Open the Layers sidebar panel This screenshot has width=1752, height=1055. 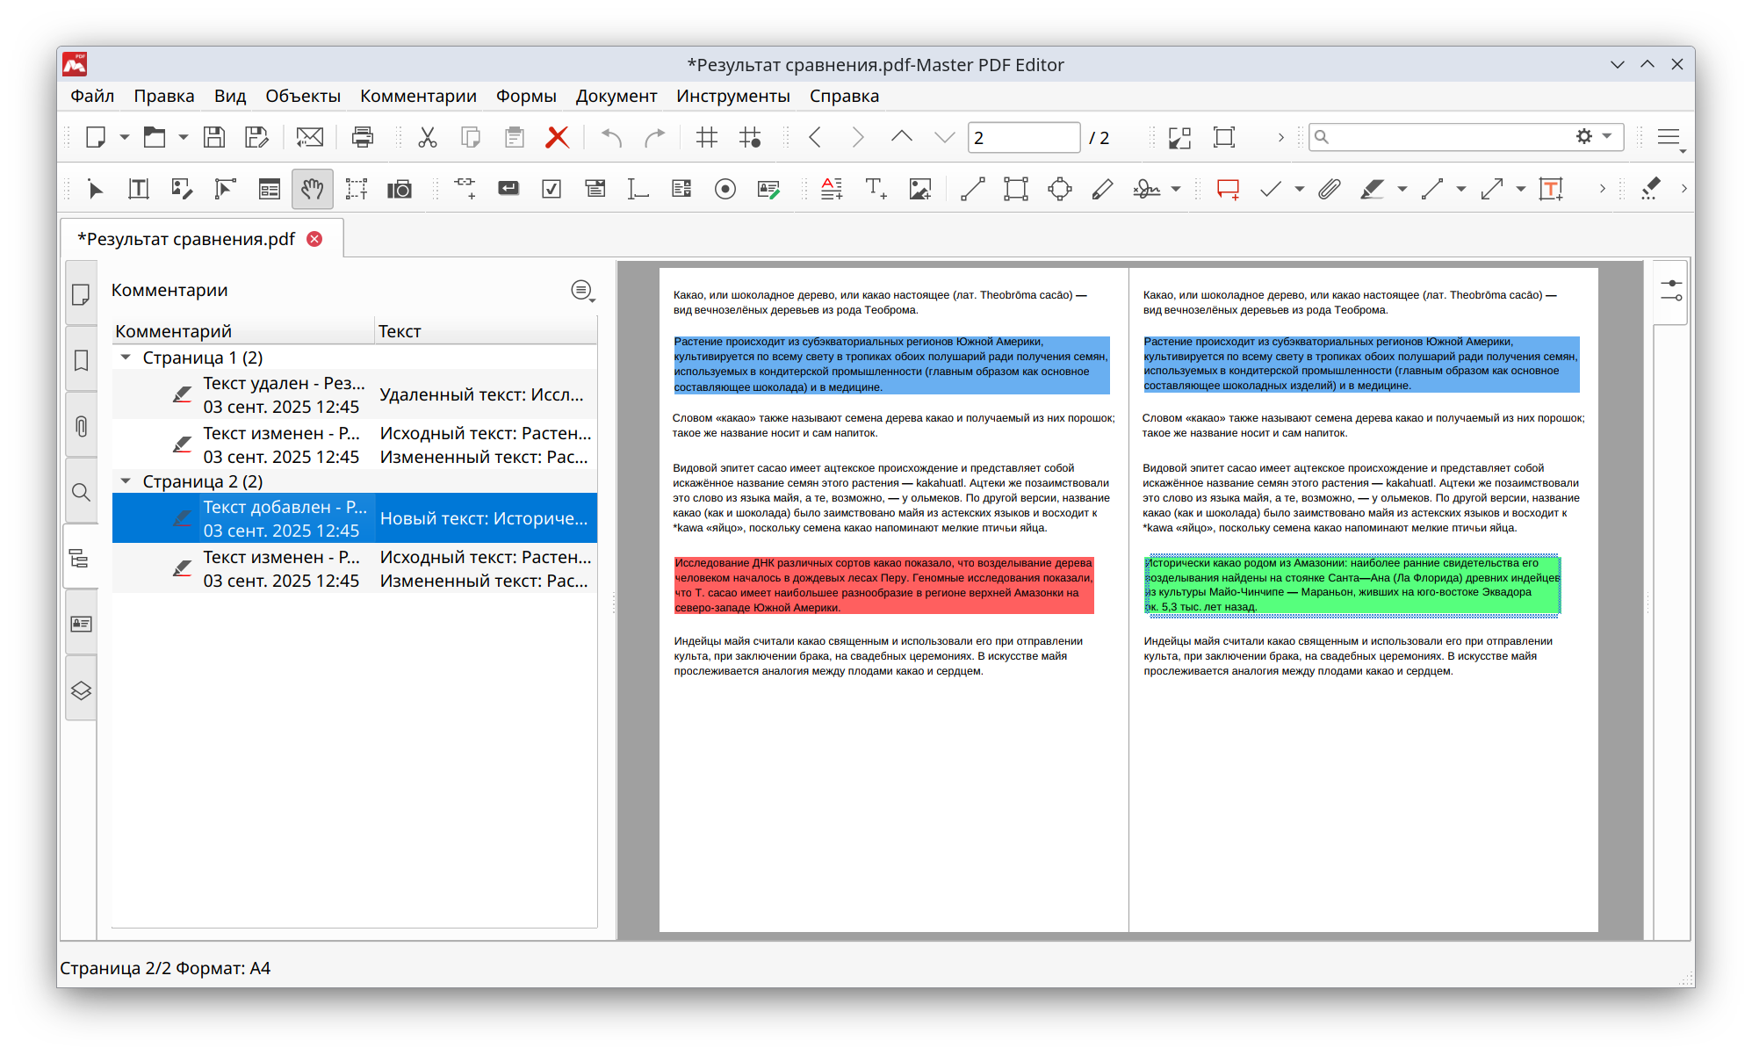click(x=81, y=690)
